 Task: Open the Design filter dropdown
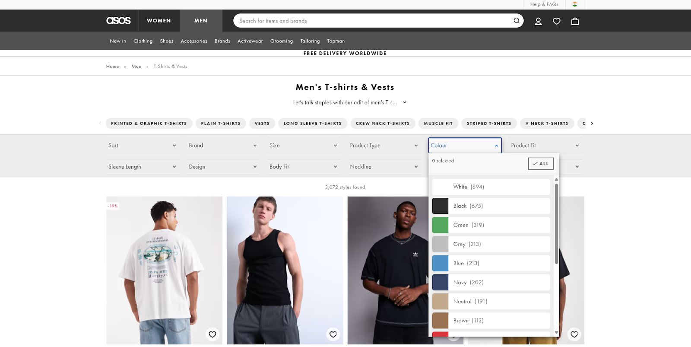pos(223,167)
